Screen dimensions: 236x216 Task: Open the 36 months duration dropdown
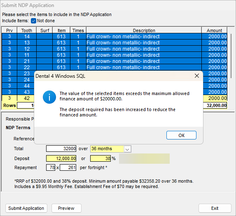(127, 149)
